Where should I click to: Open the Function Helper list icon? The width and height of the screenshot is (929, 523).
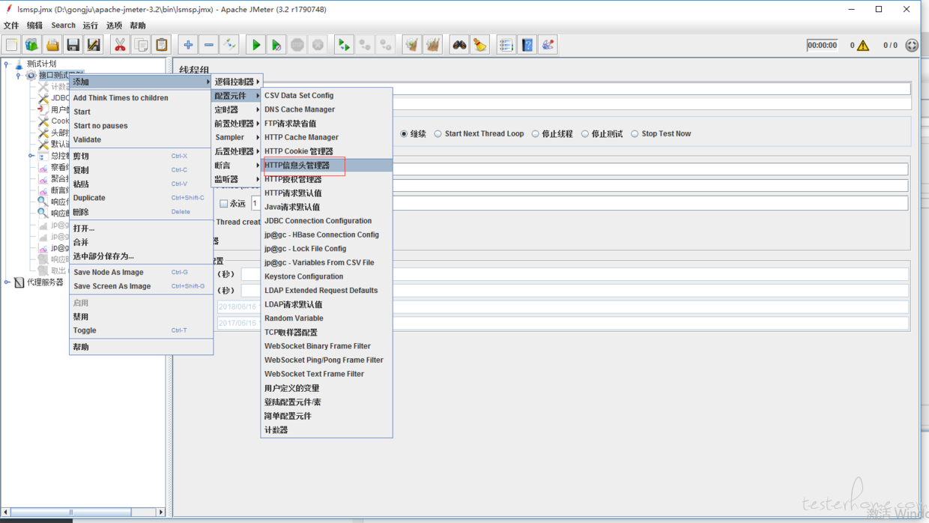click(x=506, y=45)
